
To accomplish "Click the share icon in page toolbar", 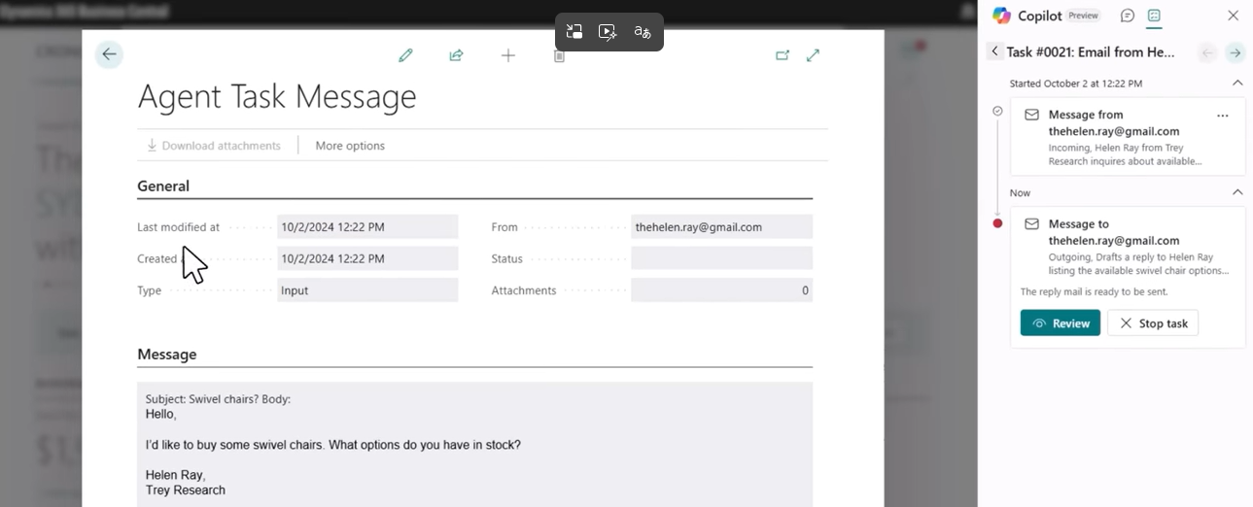I will [456, 55].
